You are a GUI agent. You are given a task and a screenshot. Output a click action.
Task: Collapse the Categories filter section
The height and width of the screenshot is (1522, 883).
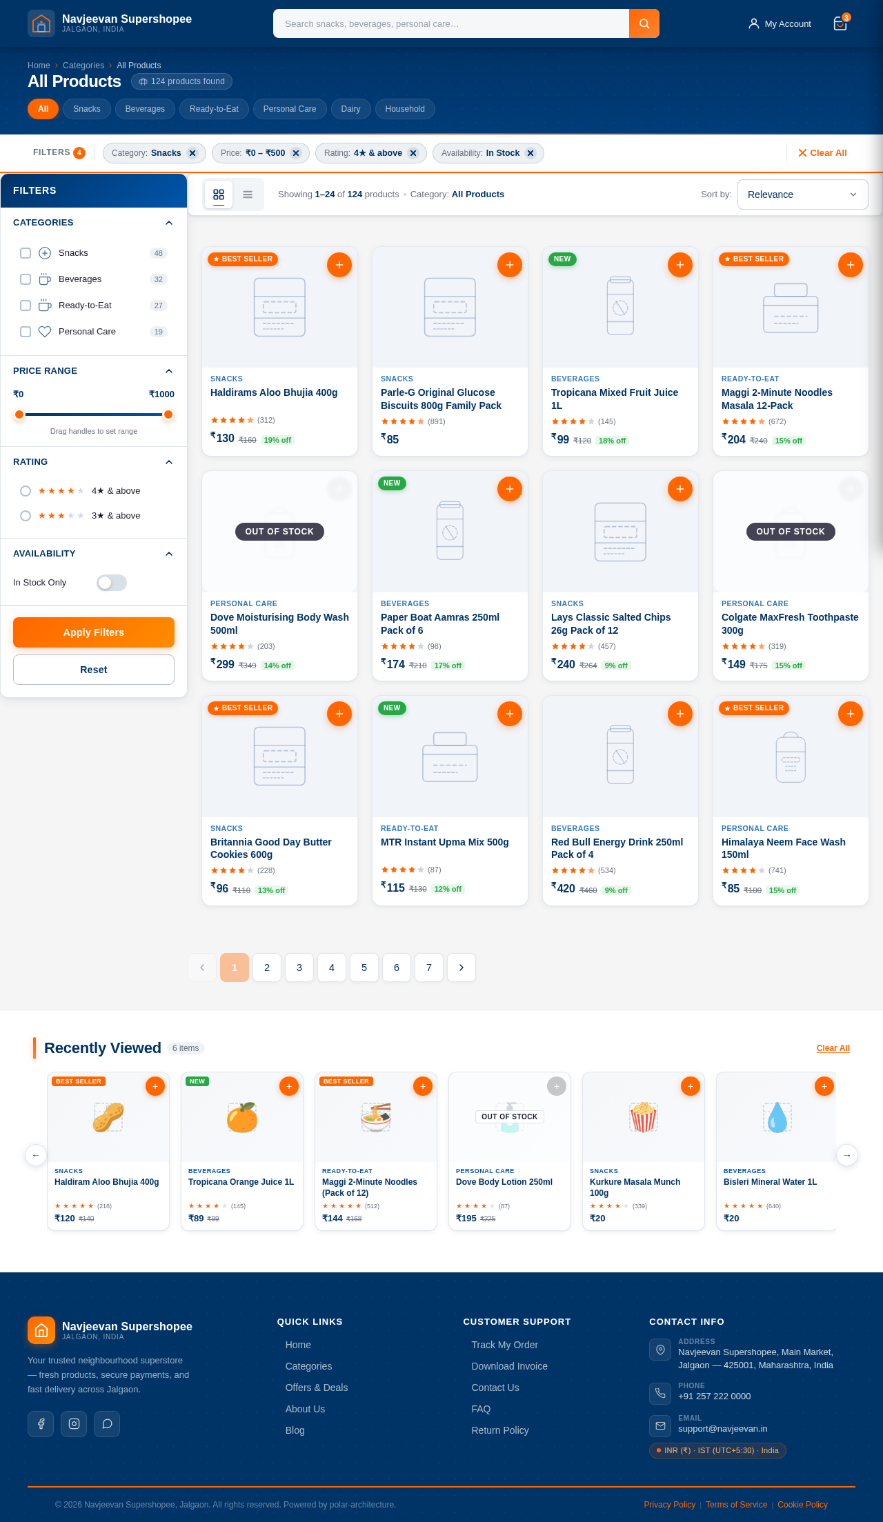[169, 223]
